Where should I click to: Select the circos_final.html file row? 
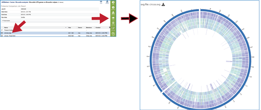click(55, 36)
